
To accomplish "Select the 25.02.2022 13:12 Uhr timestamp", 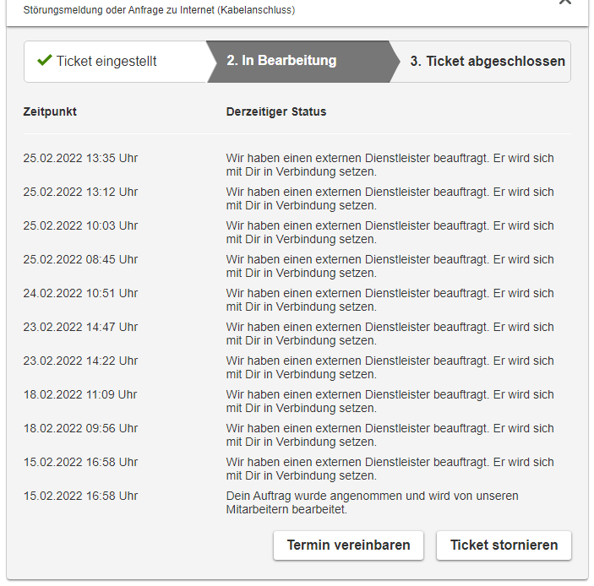I will click(80, 192).
